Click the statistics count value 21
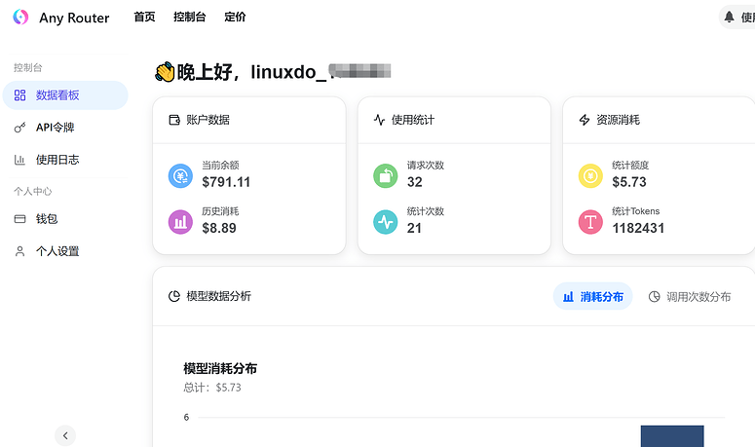This screenshot has height=447, width=755. (x=414, y=229)
